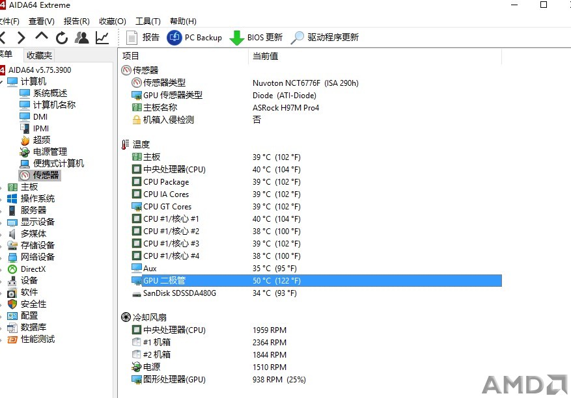
Task: Select the 主板 tree category
Action: [x=23, y=187]
